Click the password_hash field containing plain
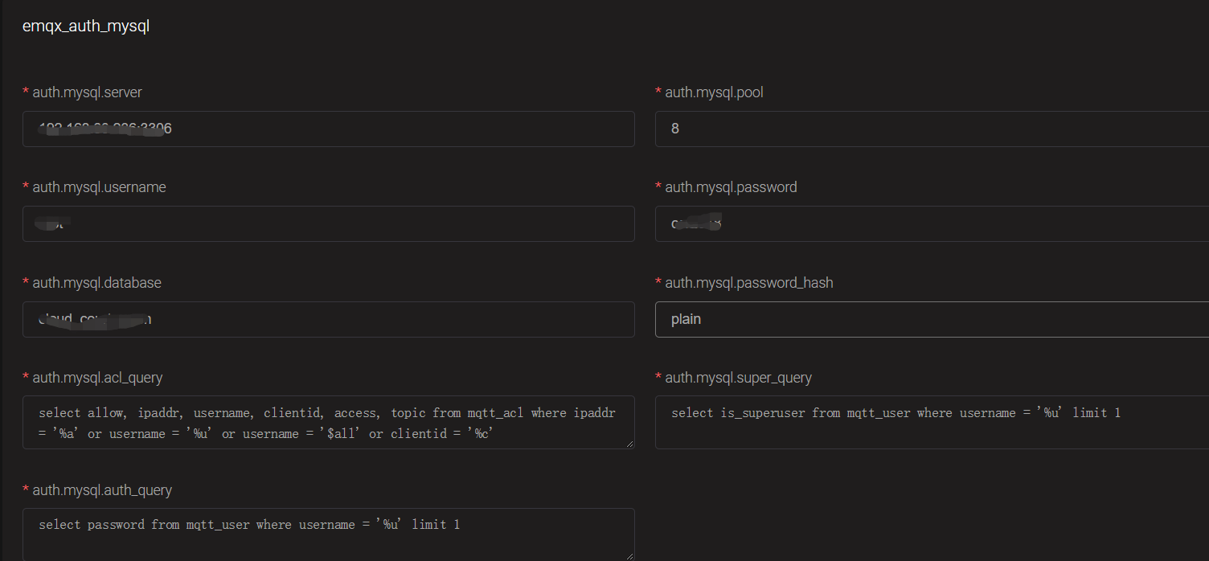The image size is (1209, 561). [x=932, y=319]
